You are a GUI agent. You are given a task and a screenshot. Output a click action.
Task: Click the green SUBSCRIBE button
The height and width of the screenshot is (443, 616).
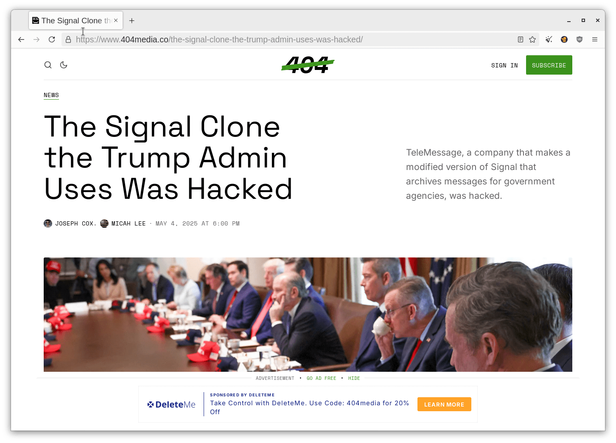pos(549,65)
